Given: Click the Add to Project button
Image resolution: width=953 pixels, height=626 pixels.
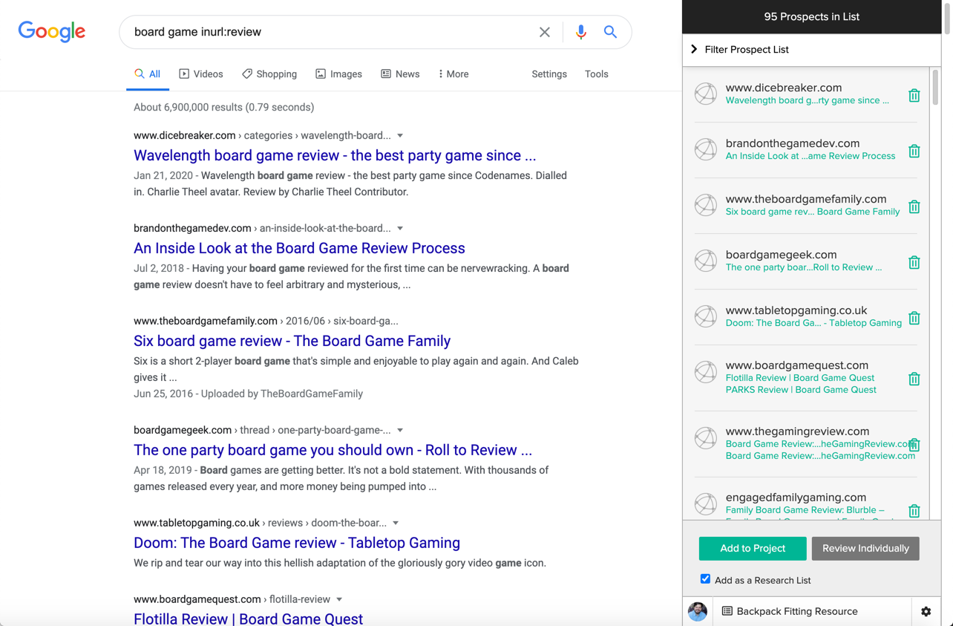Looking at the screenshot, I should (x=752, y=549).
